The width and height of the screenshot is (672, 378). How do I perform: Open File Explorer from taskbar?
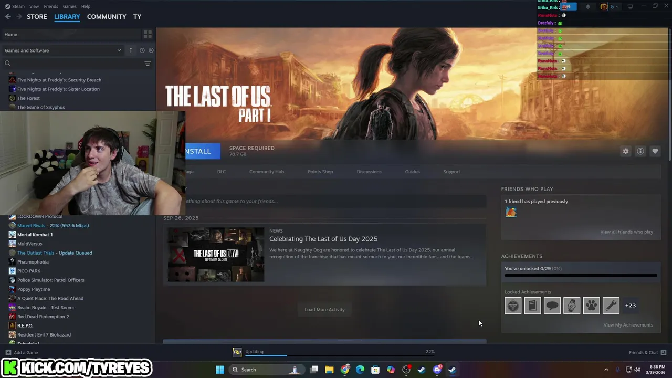(x=329, y=370)
